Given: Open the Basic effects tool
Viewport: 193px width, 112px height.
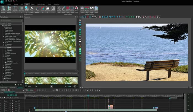Looking at the screenshot, I should pos(32,9).
